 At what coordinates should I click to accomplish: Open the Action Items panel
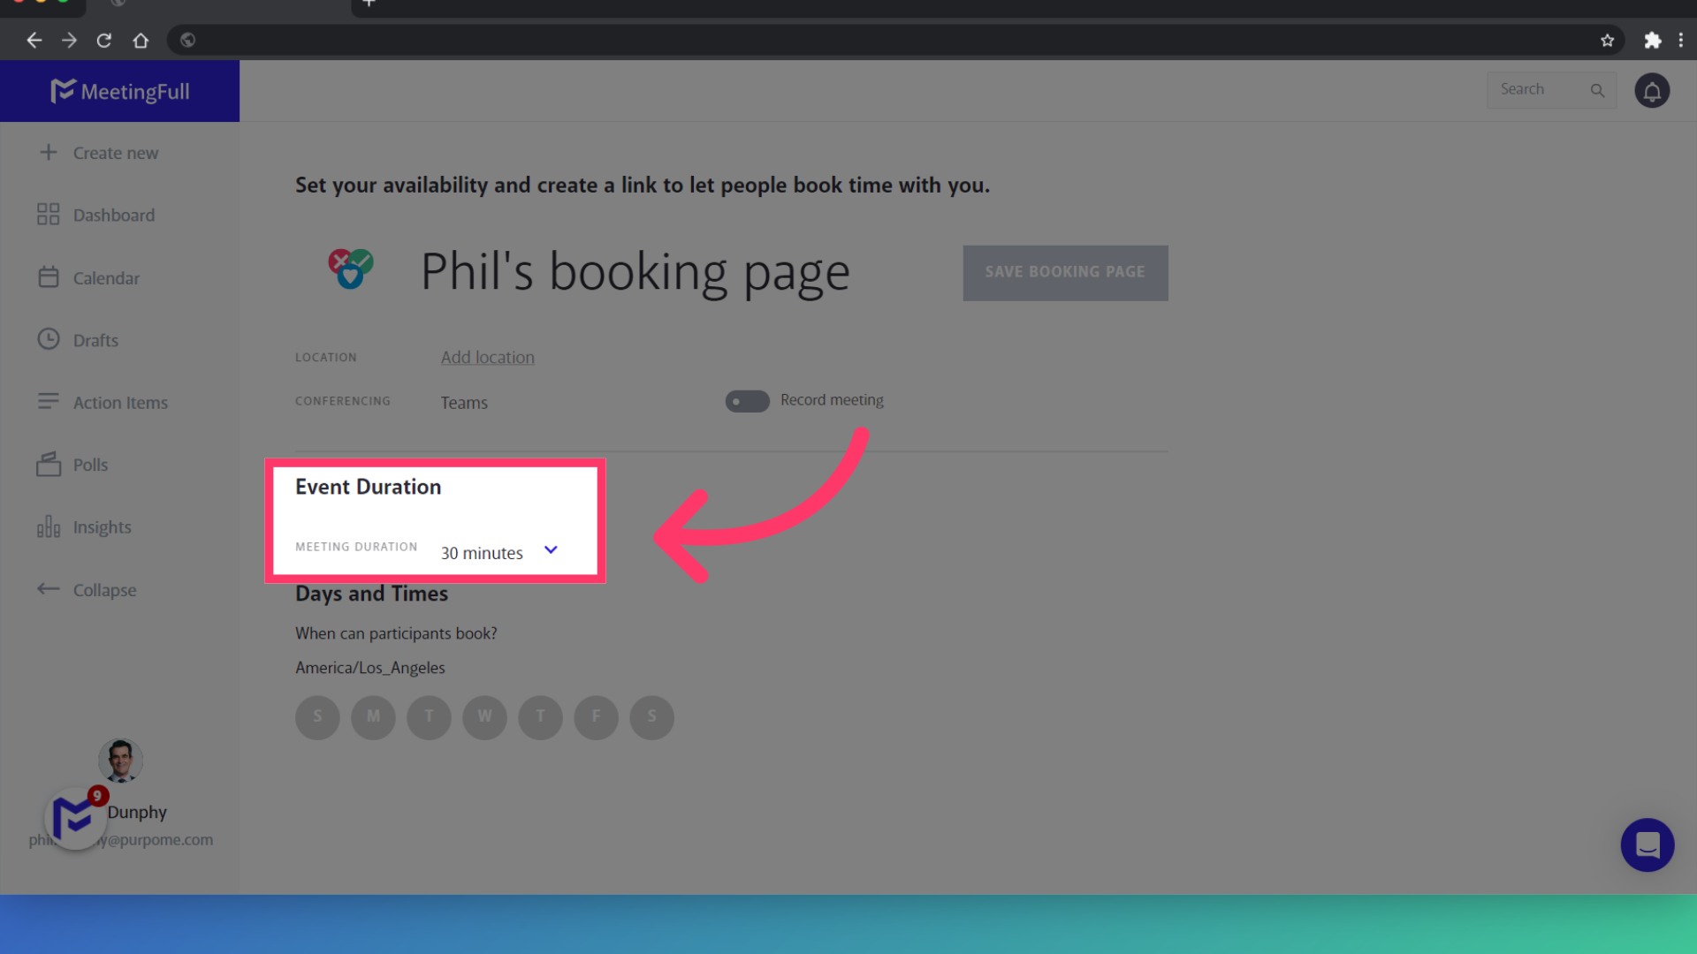point(121,403)
